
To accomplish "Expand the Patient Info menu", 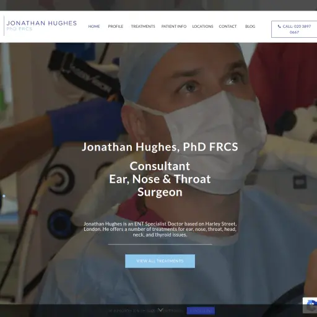I will pyautogui.click(x=174, y=27).
